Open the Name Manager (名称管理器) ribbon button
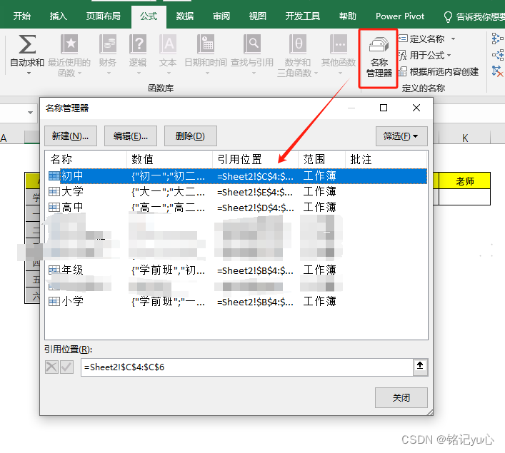Screen dimensions: 505x453 (379, 58)
